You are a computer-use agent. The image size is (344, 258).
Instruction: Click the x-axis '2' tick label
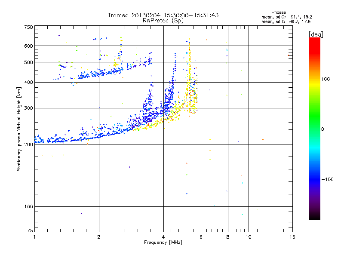[99, 237]
